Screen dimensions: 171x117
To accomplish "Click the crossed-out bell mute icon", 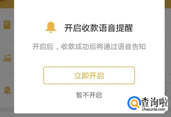I will tap(8, 90).
